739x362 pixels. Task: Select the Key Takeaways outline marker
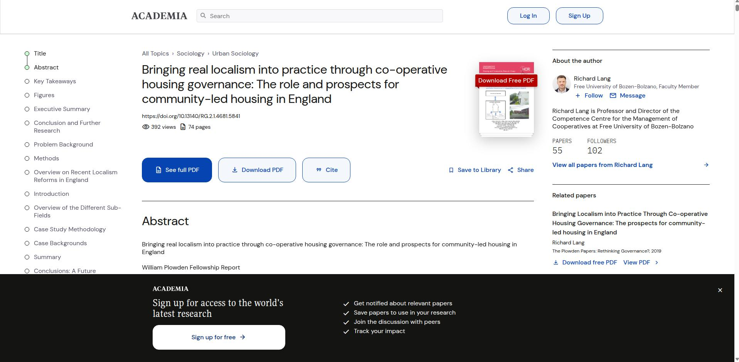click(27, 81)
